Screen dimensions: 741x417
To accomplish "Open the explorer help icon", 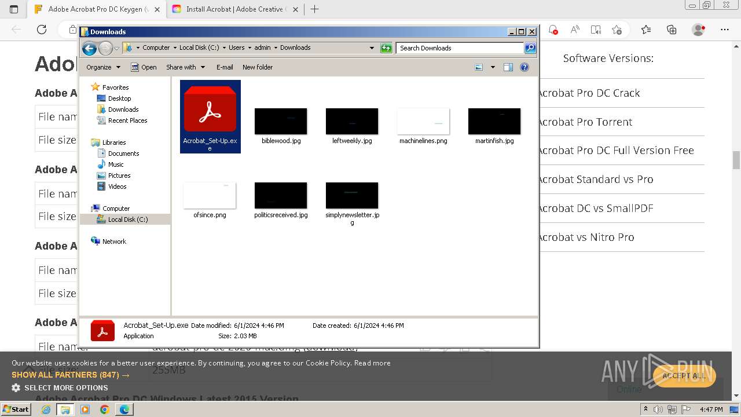I will 524,67.
